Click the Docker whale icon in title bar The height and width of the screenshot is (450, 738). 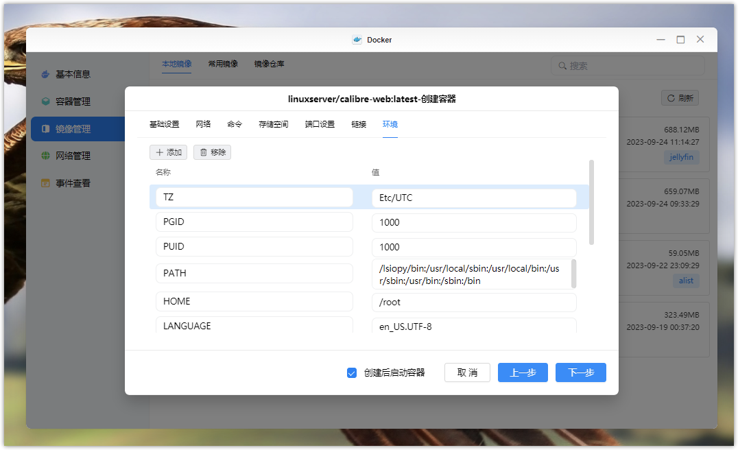357,40
